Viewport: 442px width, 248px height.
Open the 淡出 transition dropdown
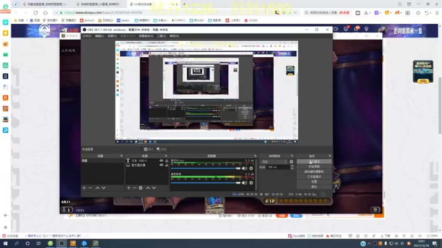point(274,161)
